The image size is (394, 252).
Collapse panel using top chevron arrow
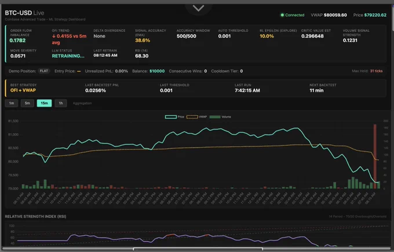[199, 9]
